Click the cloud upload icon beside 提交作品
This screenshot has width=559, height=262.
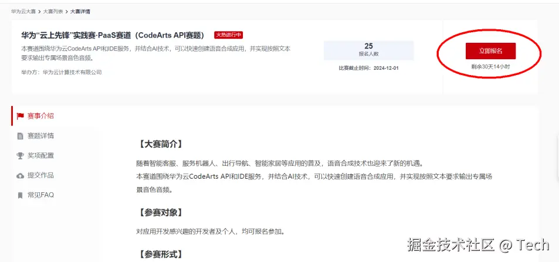point(21,175)
